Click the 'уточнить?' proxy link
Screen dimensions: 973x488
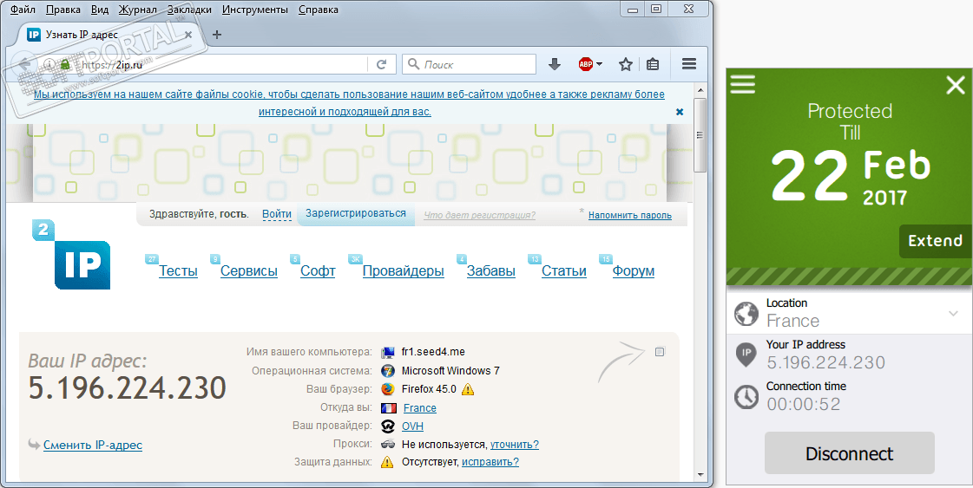pyautogui.click(x=515, y=445)
